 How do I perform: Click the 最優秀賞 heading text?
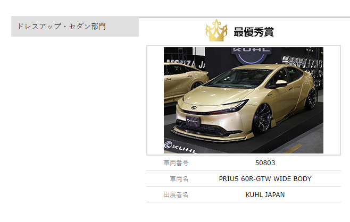point(254,32)
